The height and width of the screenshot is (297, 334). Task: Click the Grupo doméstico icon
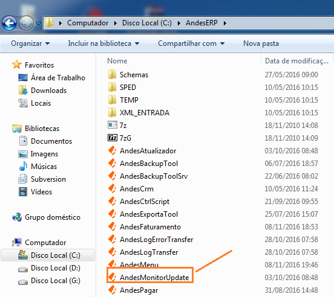click(x=17, y=217)
